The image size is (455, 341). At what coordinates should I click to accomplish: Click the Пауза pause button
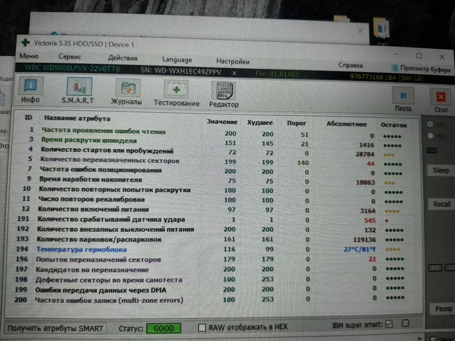[x=403, y=100]
